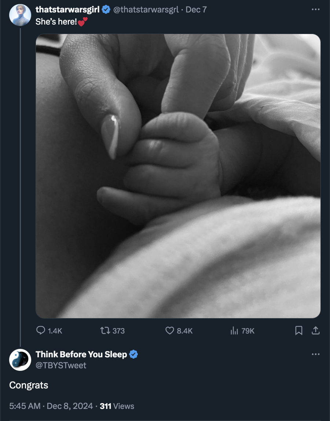
Task: Open the view analytics icon showing 79K
Action: click(234, 331)
